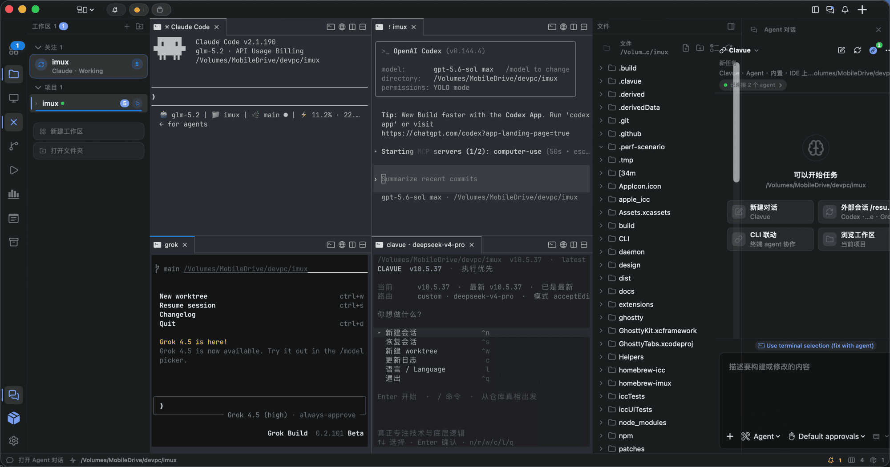The height and width of the screenshot is (467, 890).
Task: Toggle the sidebar panel icon at top right
Action: (815, 9)
